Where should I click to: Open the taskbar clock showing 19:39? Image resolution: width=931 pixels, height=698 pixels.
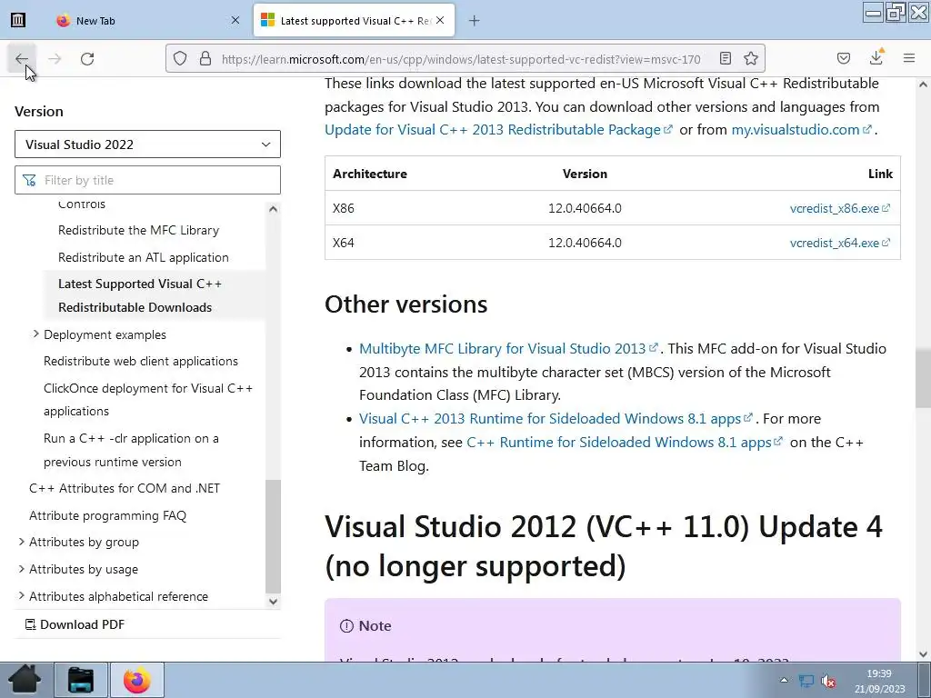(x=879, y=681)
